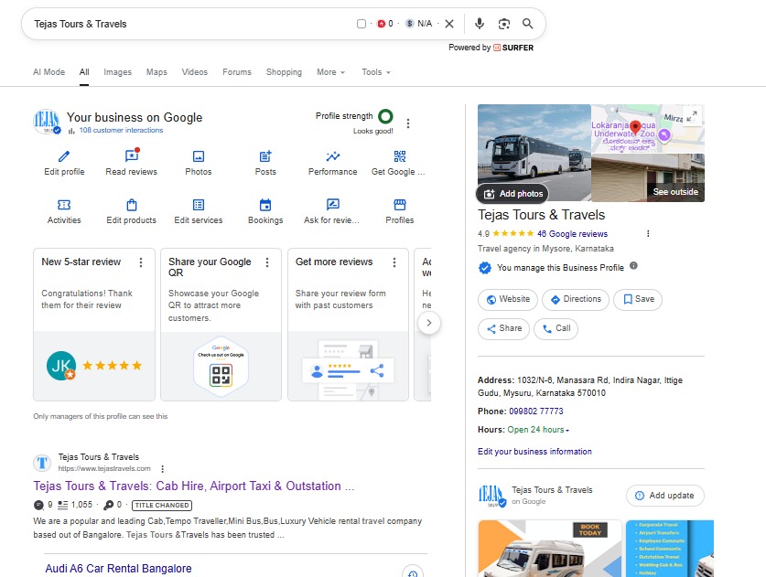Expand the map with the expand icon

coord(692,116)
